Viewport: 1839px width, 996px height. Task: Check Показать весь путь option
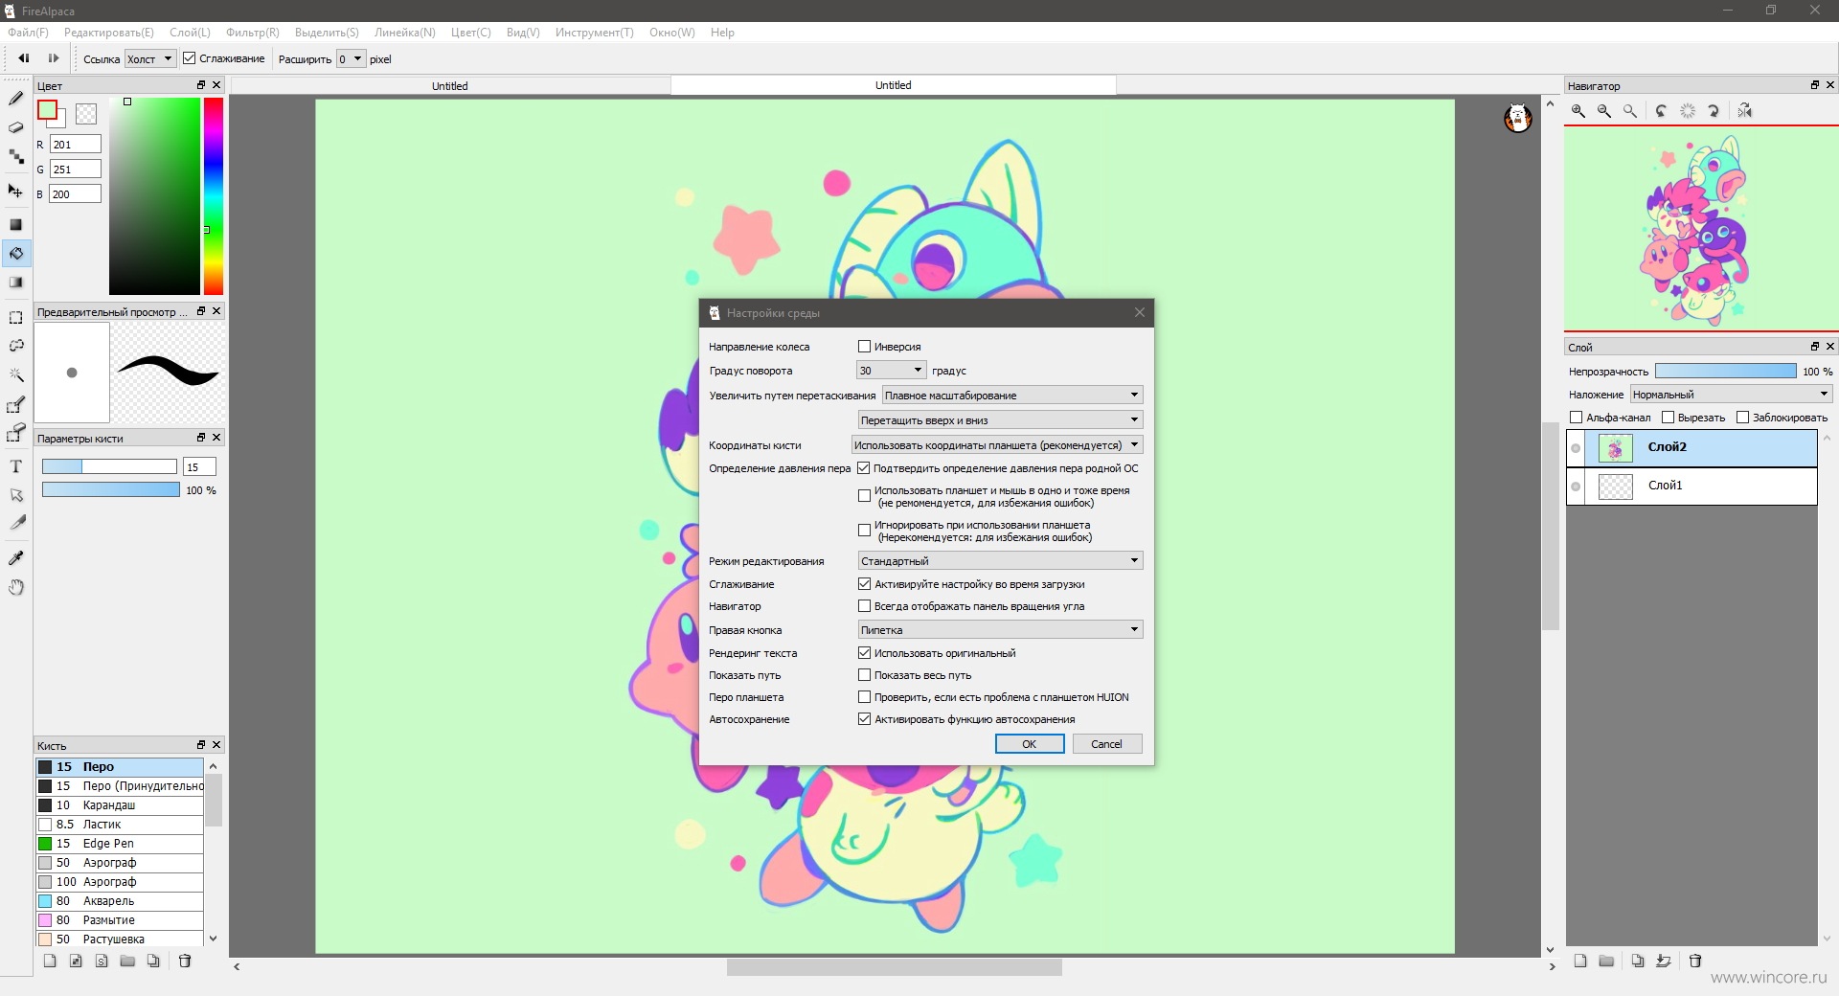coord(864,675)
